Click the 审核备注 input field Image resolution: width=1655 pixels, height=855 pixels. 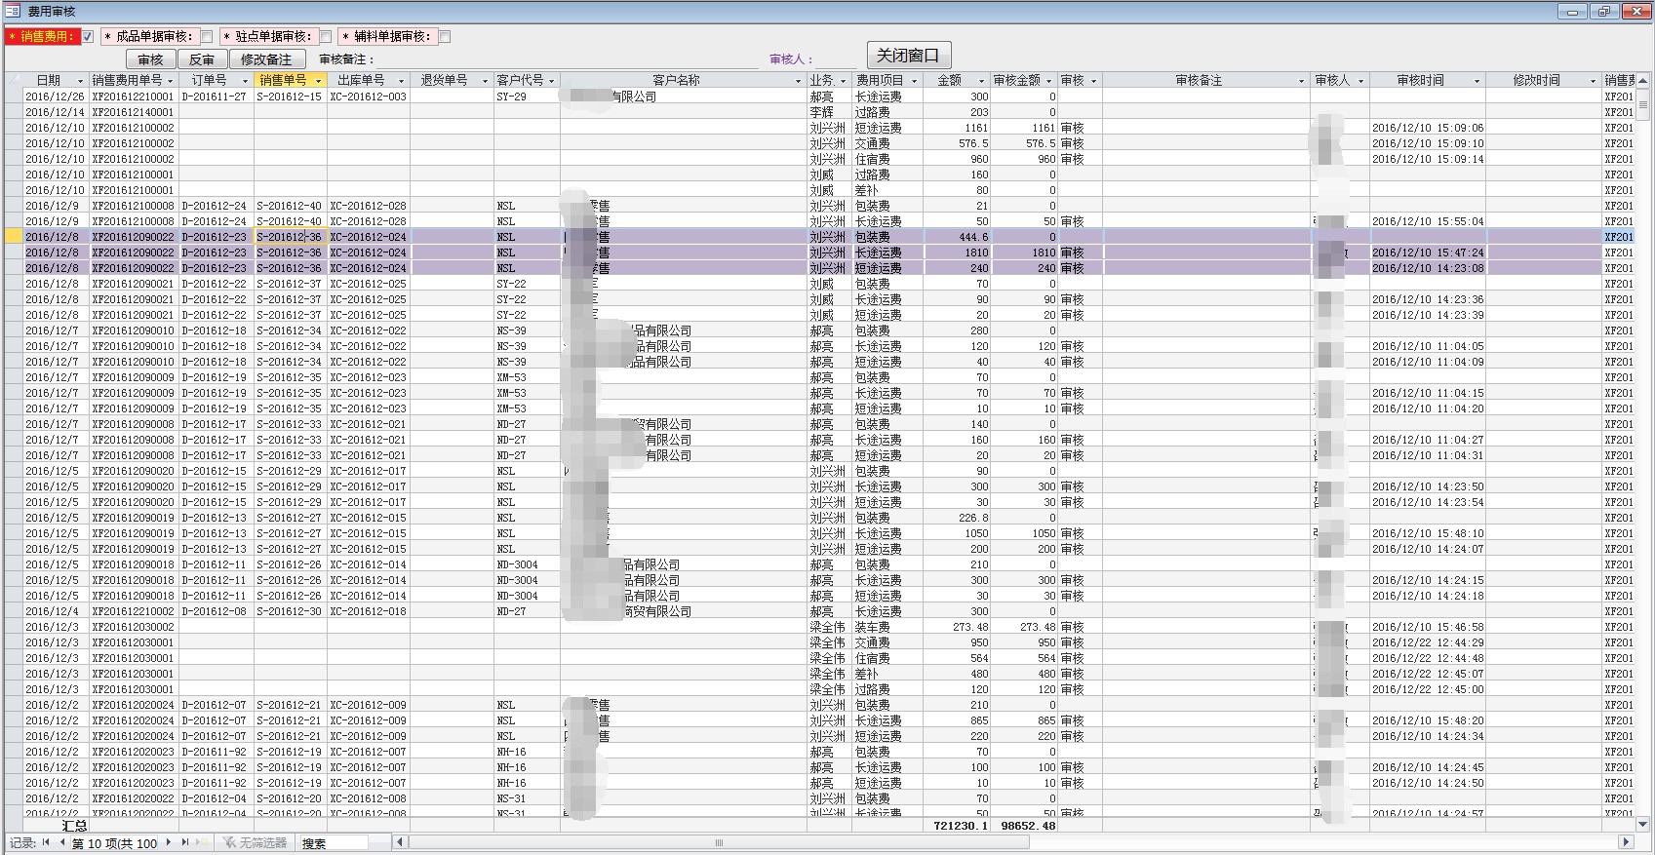[567, 59]
